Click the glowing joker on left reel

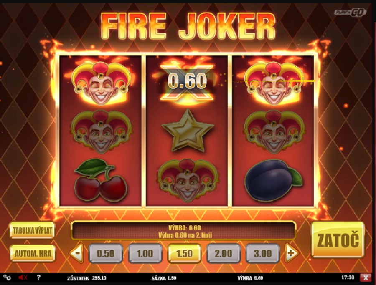(101, 83)
